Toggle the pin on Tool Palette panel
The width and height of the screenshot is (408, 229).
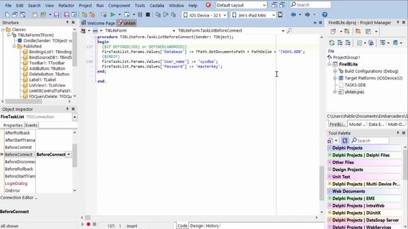pos(398,133)
